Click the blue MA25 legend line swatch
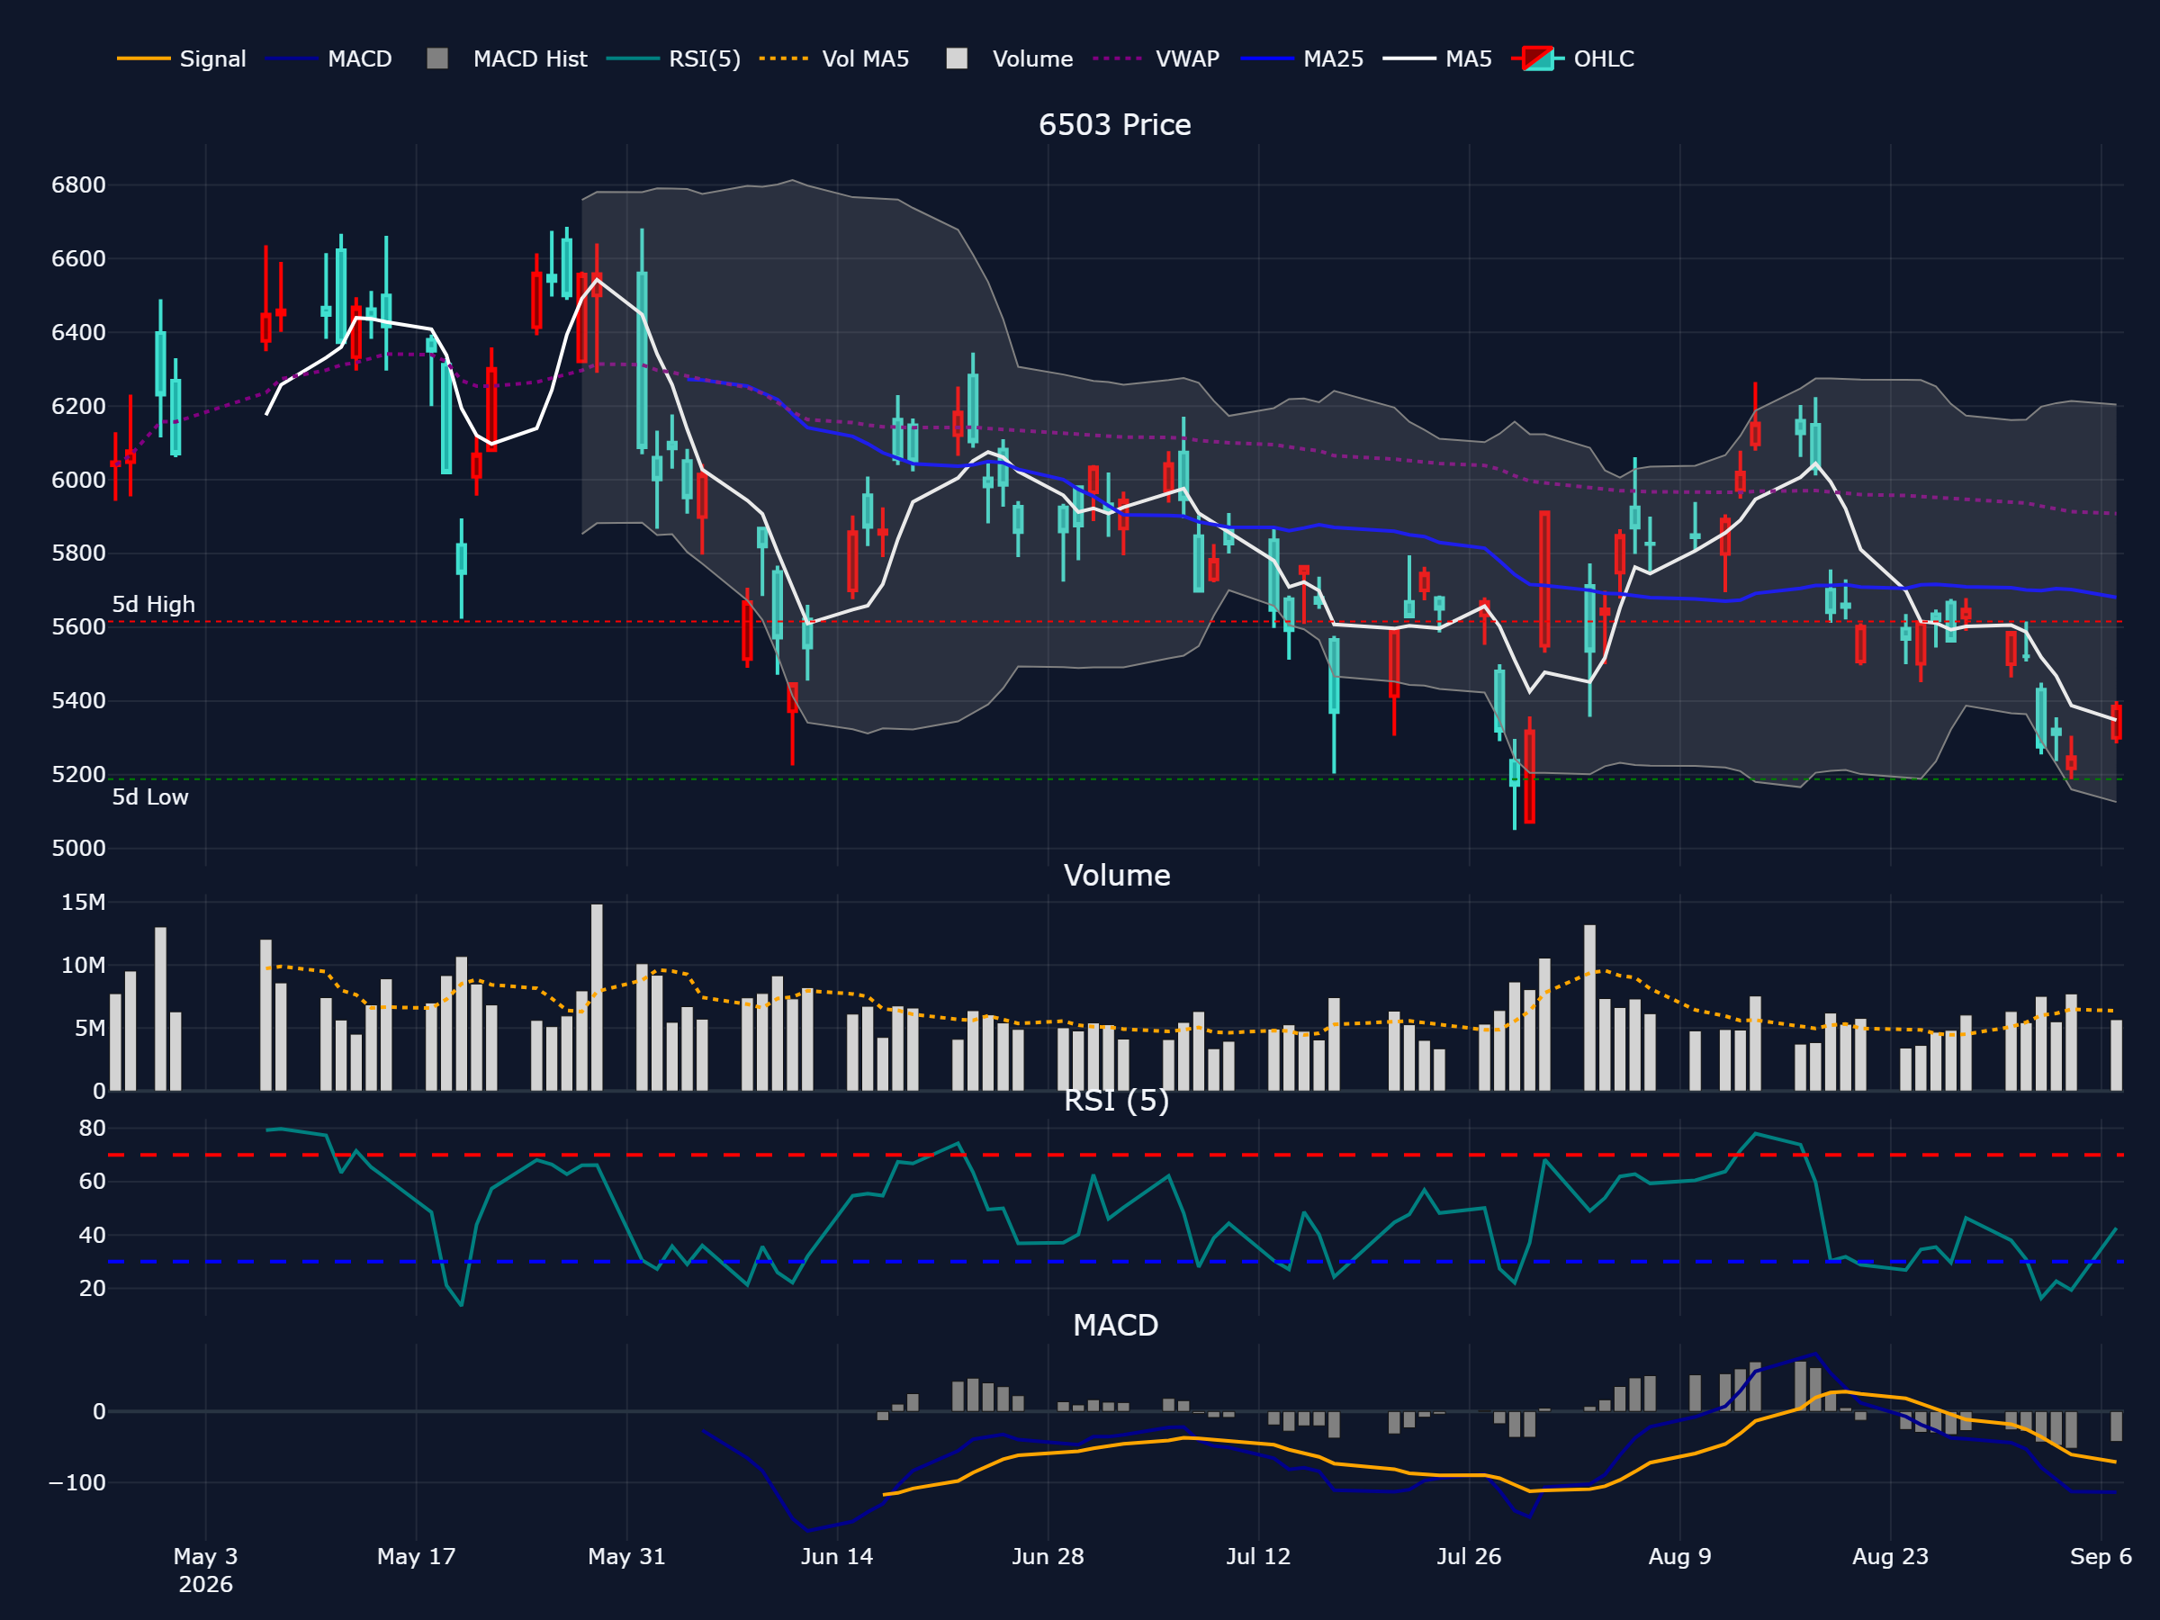This screenshot has width=2160, height=1620. tap(1266, 58)
